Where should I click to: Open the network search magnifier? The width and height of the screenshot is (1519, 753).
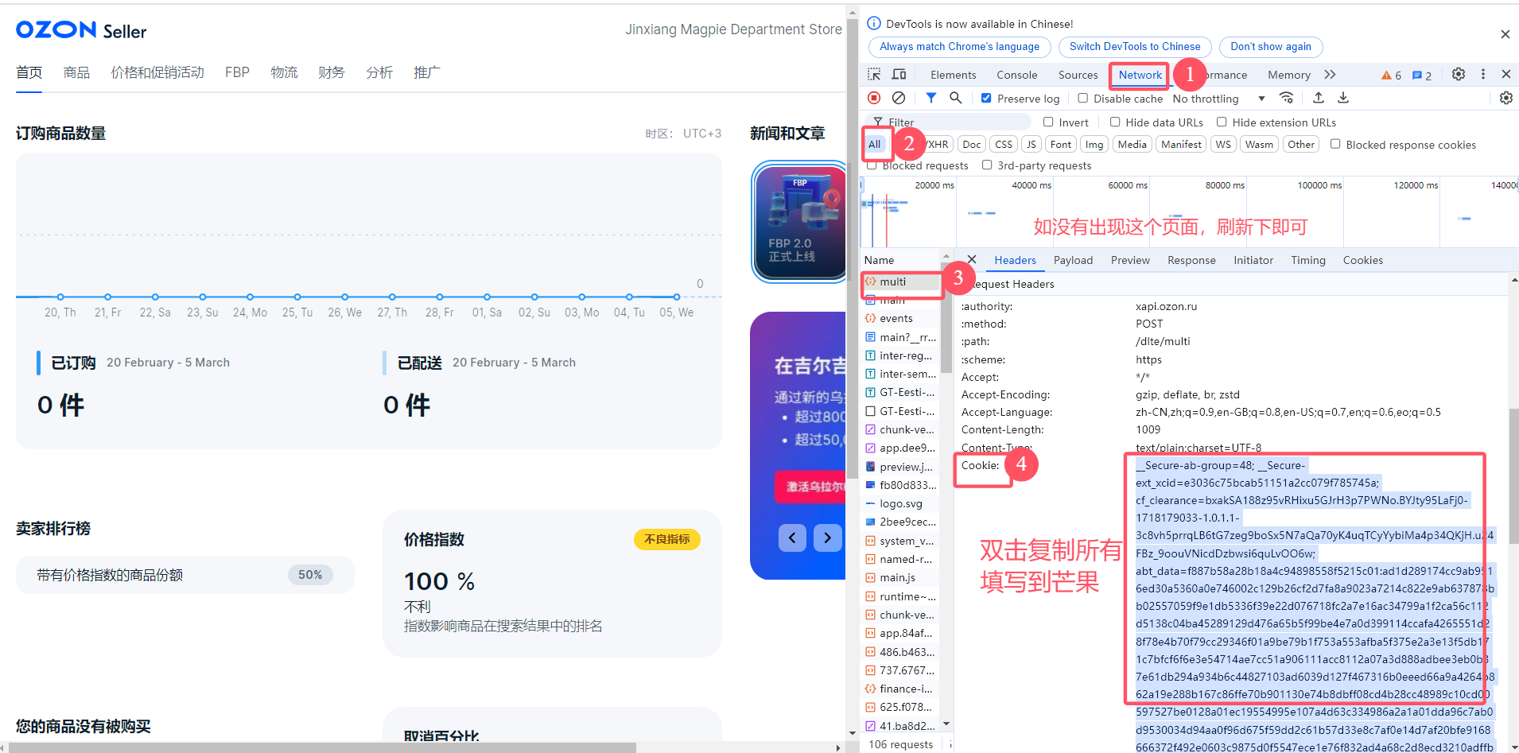955,98
